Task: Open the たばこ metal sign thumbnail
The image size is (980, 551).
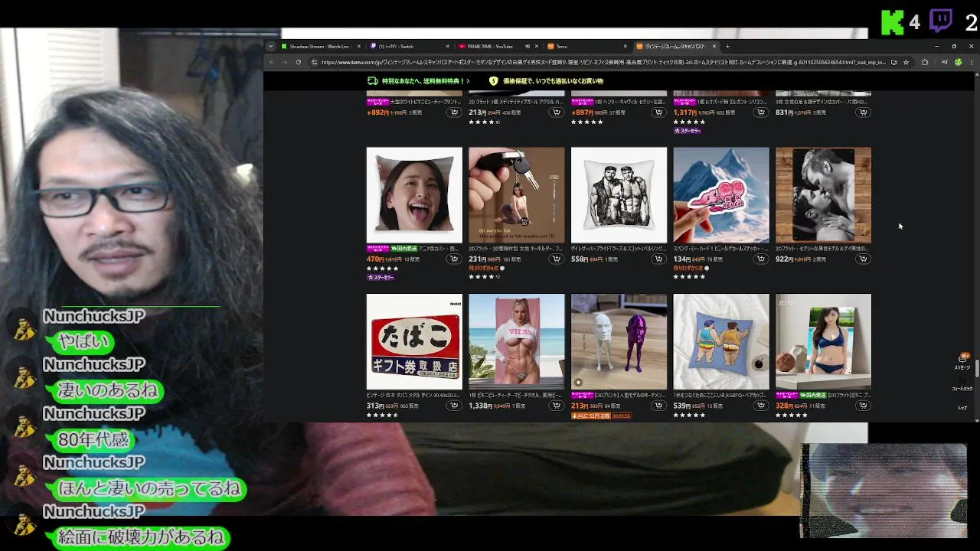Action: [414, 341]
